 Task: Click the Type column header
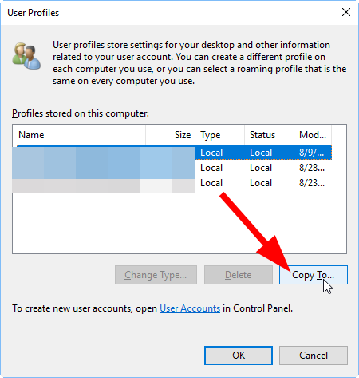(220, 135)
